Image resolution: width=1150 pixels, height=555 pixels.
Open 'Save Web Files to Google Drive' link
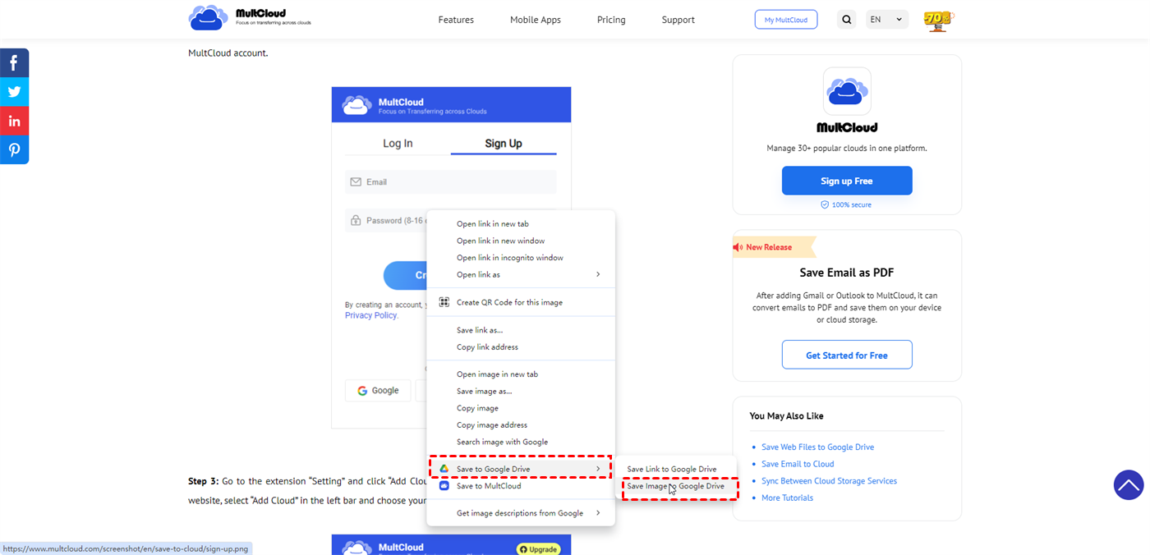(x=817, y=447)
